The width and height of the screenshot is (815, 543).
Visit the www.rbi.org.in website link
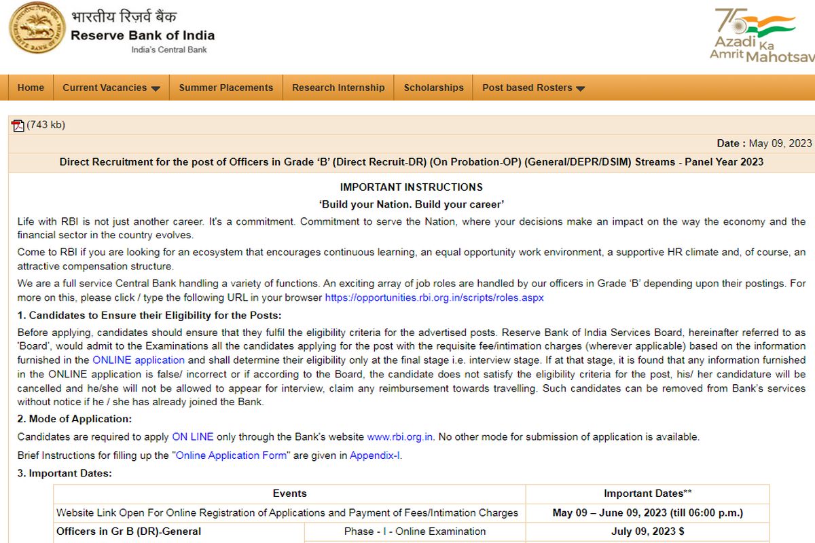399,437
